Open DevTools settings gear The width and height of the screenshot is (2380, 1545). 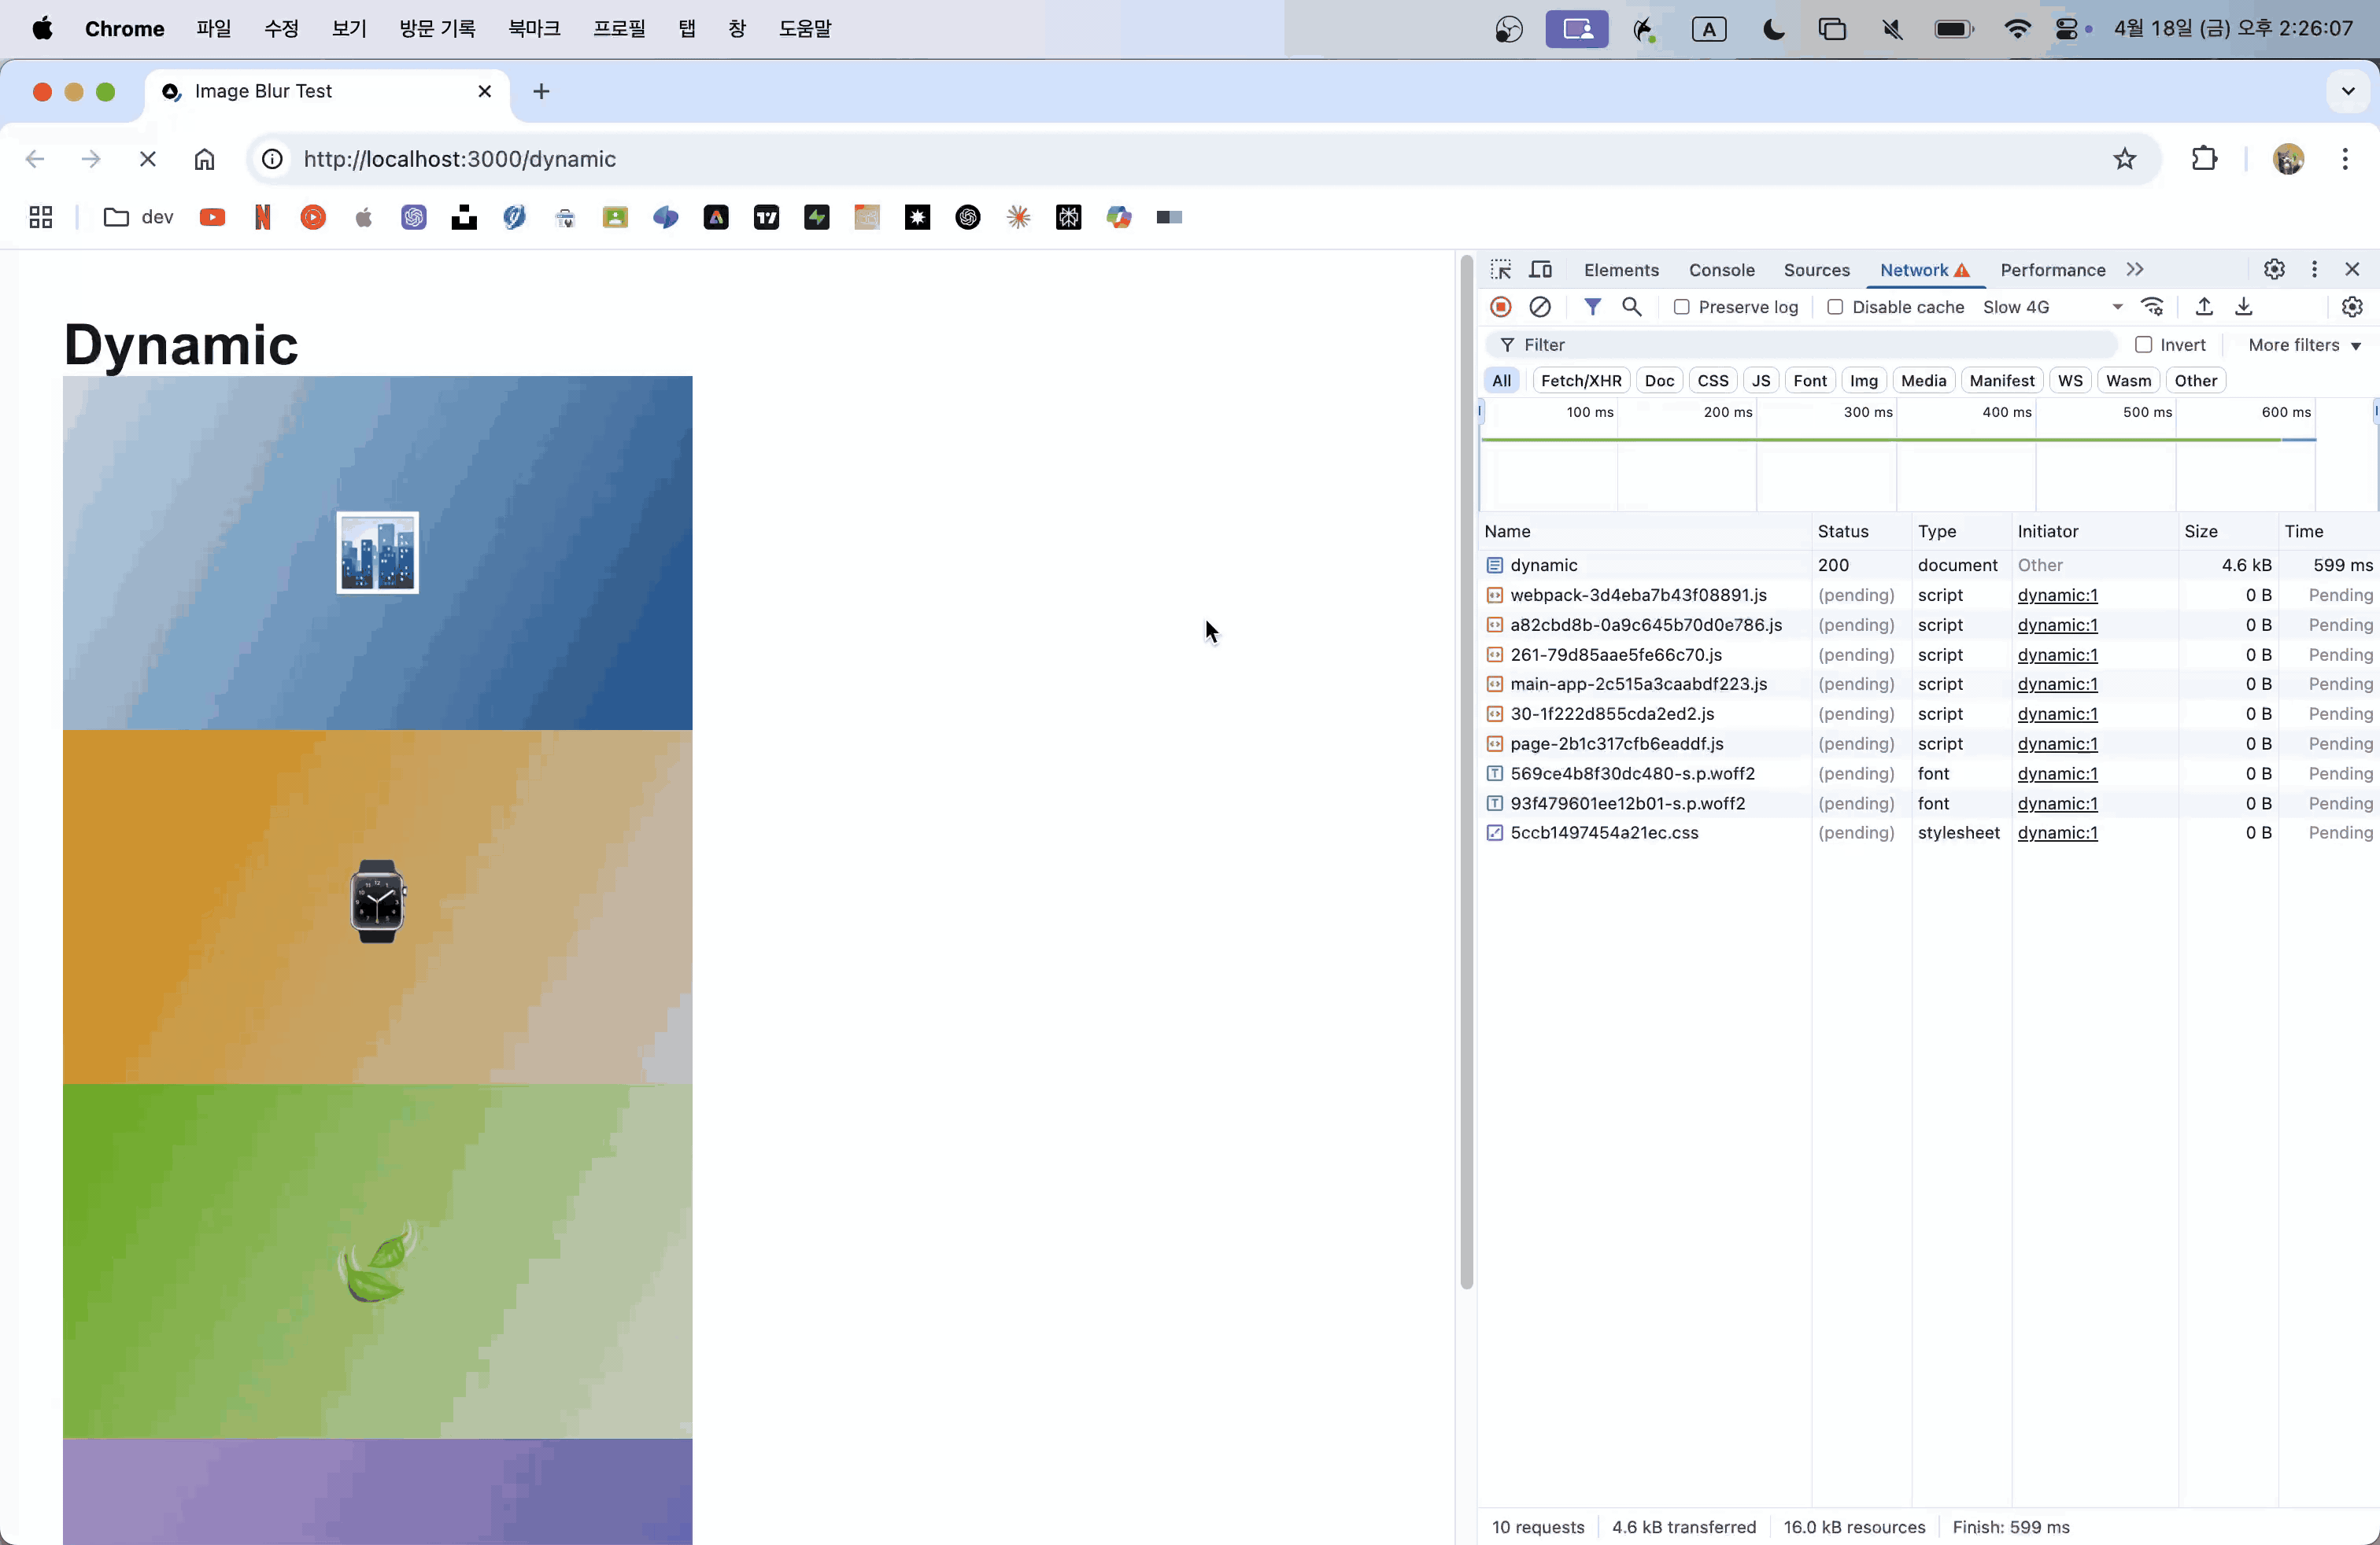[x=2274, y=270]
